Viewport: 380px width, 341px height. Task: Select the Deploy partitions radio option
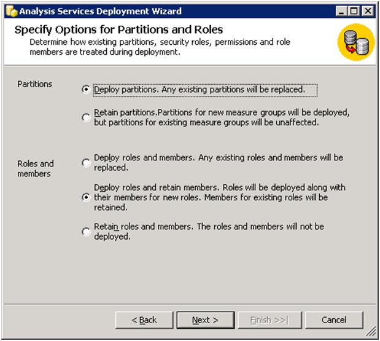[86, 90]
